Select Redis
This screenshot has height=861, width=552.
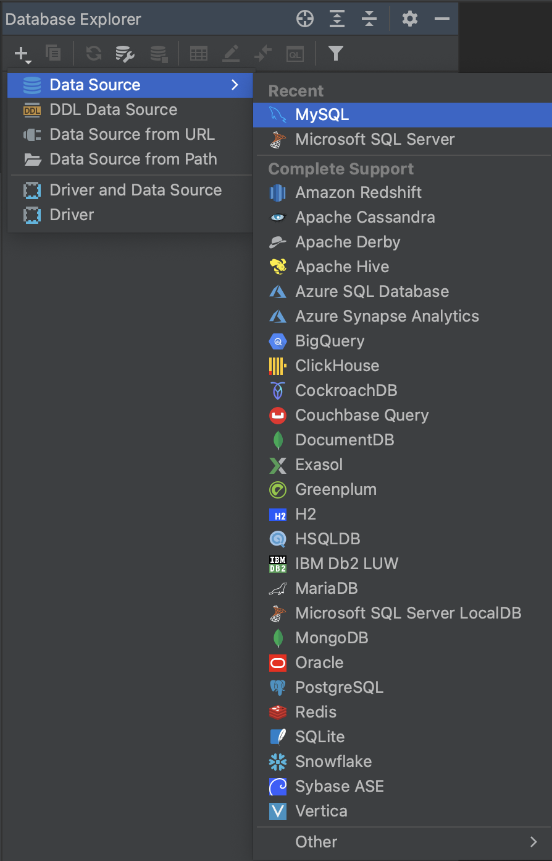pyautogui.click(x=403, y=712)
